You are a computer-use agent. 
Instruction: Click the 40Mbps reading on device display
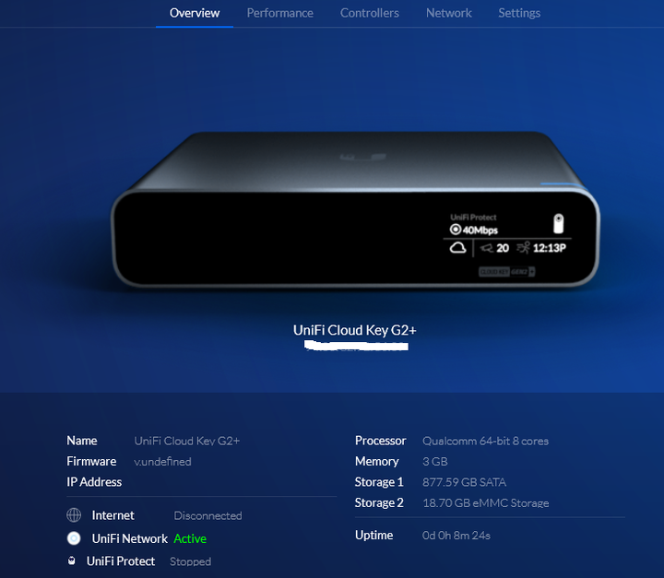pos(480,230)
